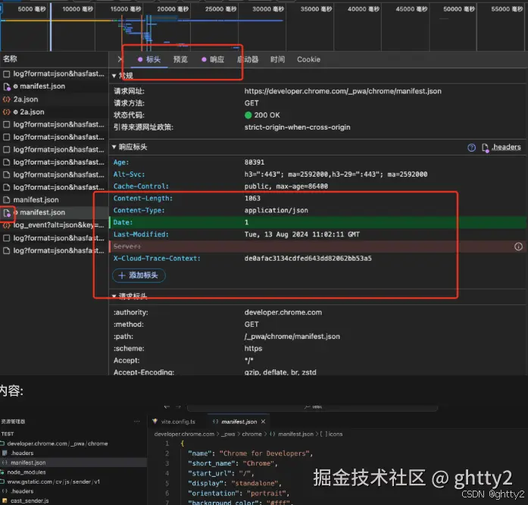Image resolution: width=528 pixels, height=505 pixels.
Task: Click the X-Cloud-Trace-Context value
Action: (x=308, y=259)
